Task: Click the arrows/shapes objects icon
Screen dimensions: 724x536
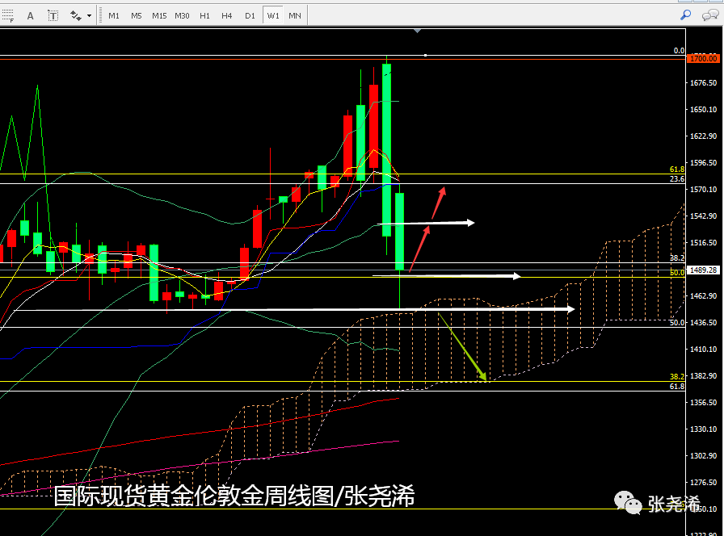Action: [76, 15]
